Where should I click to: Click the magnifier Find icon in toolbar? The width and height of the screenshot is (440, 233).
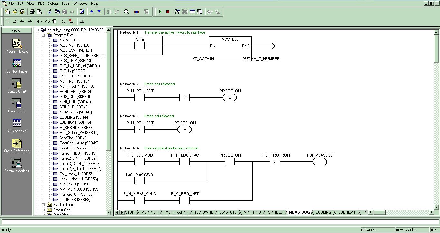(127, 12)
